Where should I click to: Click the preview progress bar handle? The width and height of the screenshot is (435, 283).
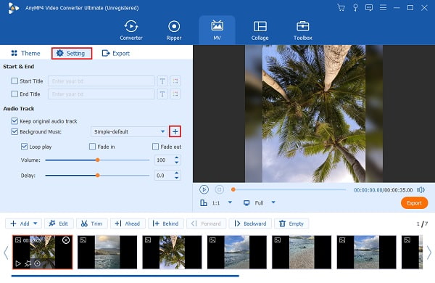pos(233,189)
